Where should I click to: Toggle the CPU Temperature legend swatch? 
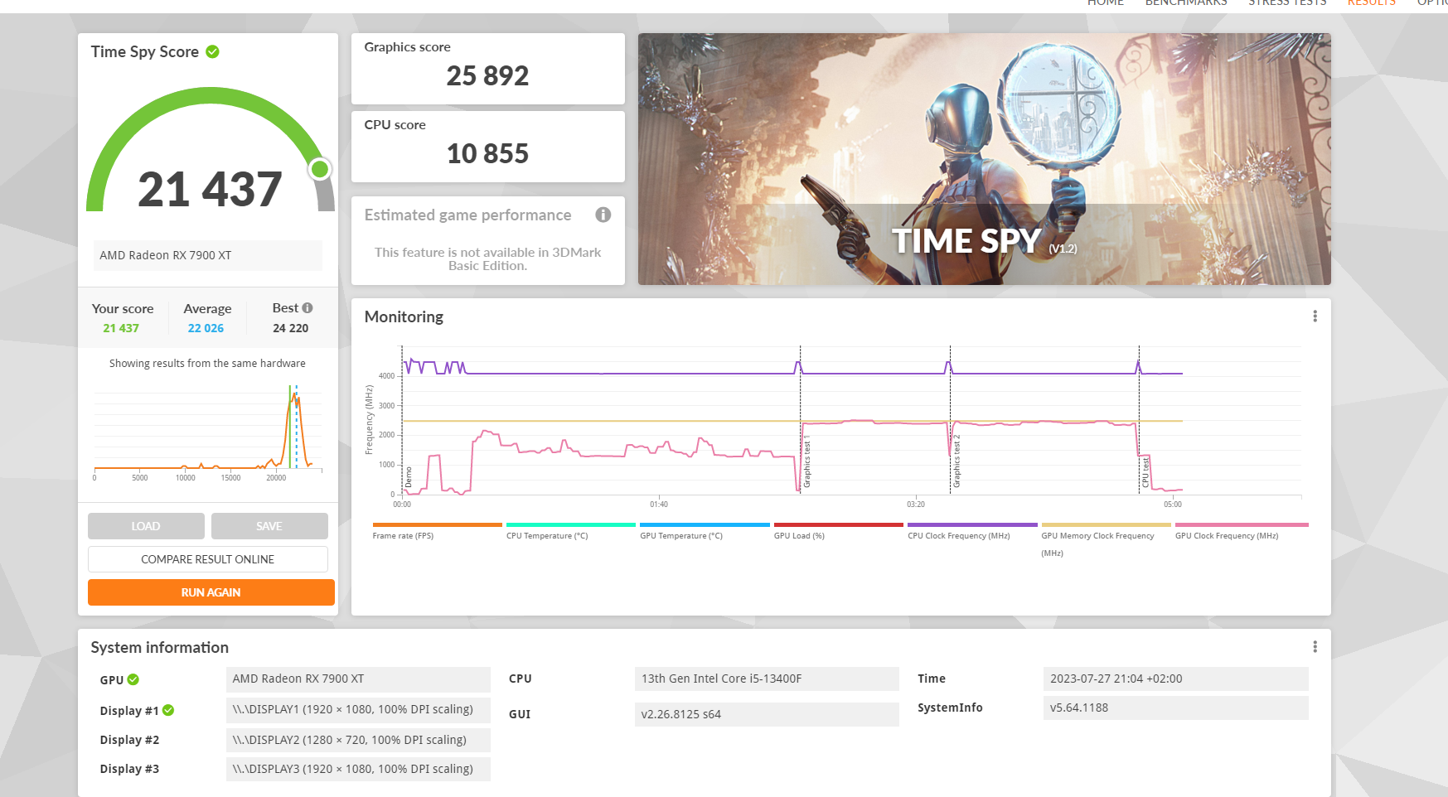pyautogui.click(x=571, y=524)
